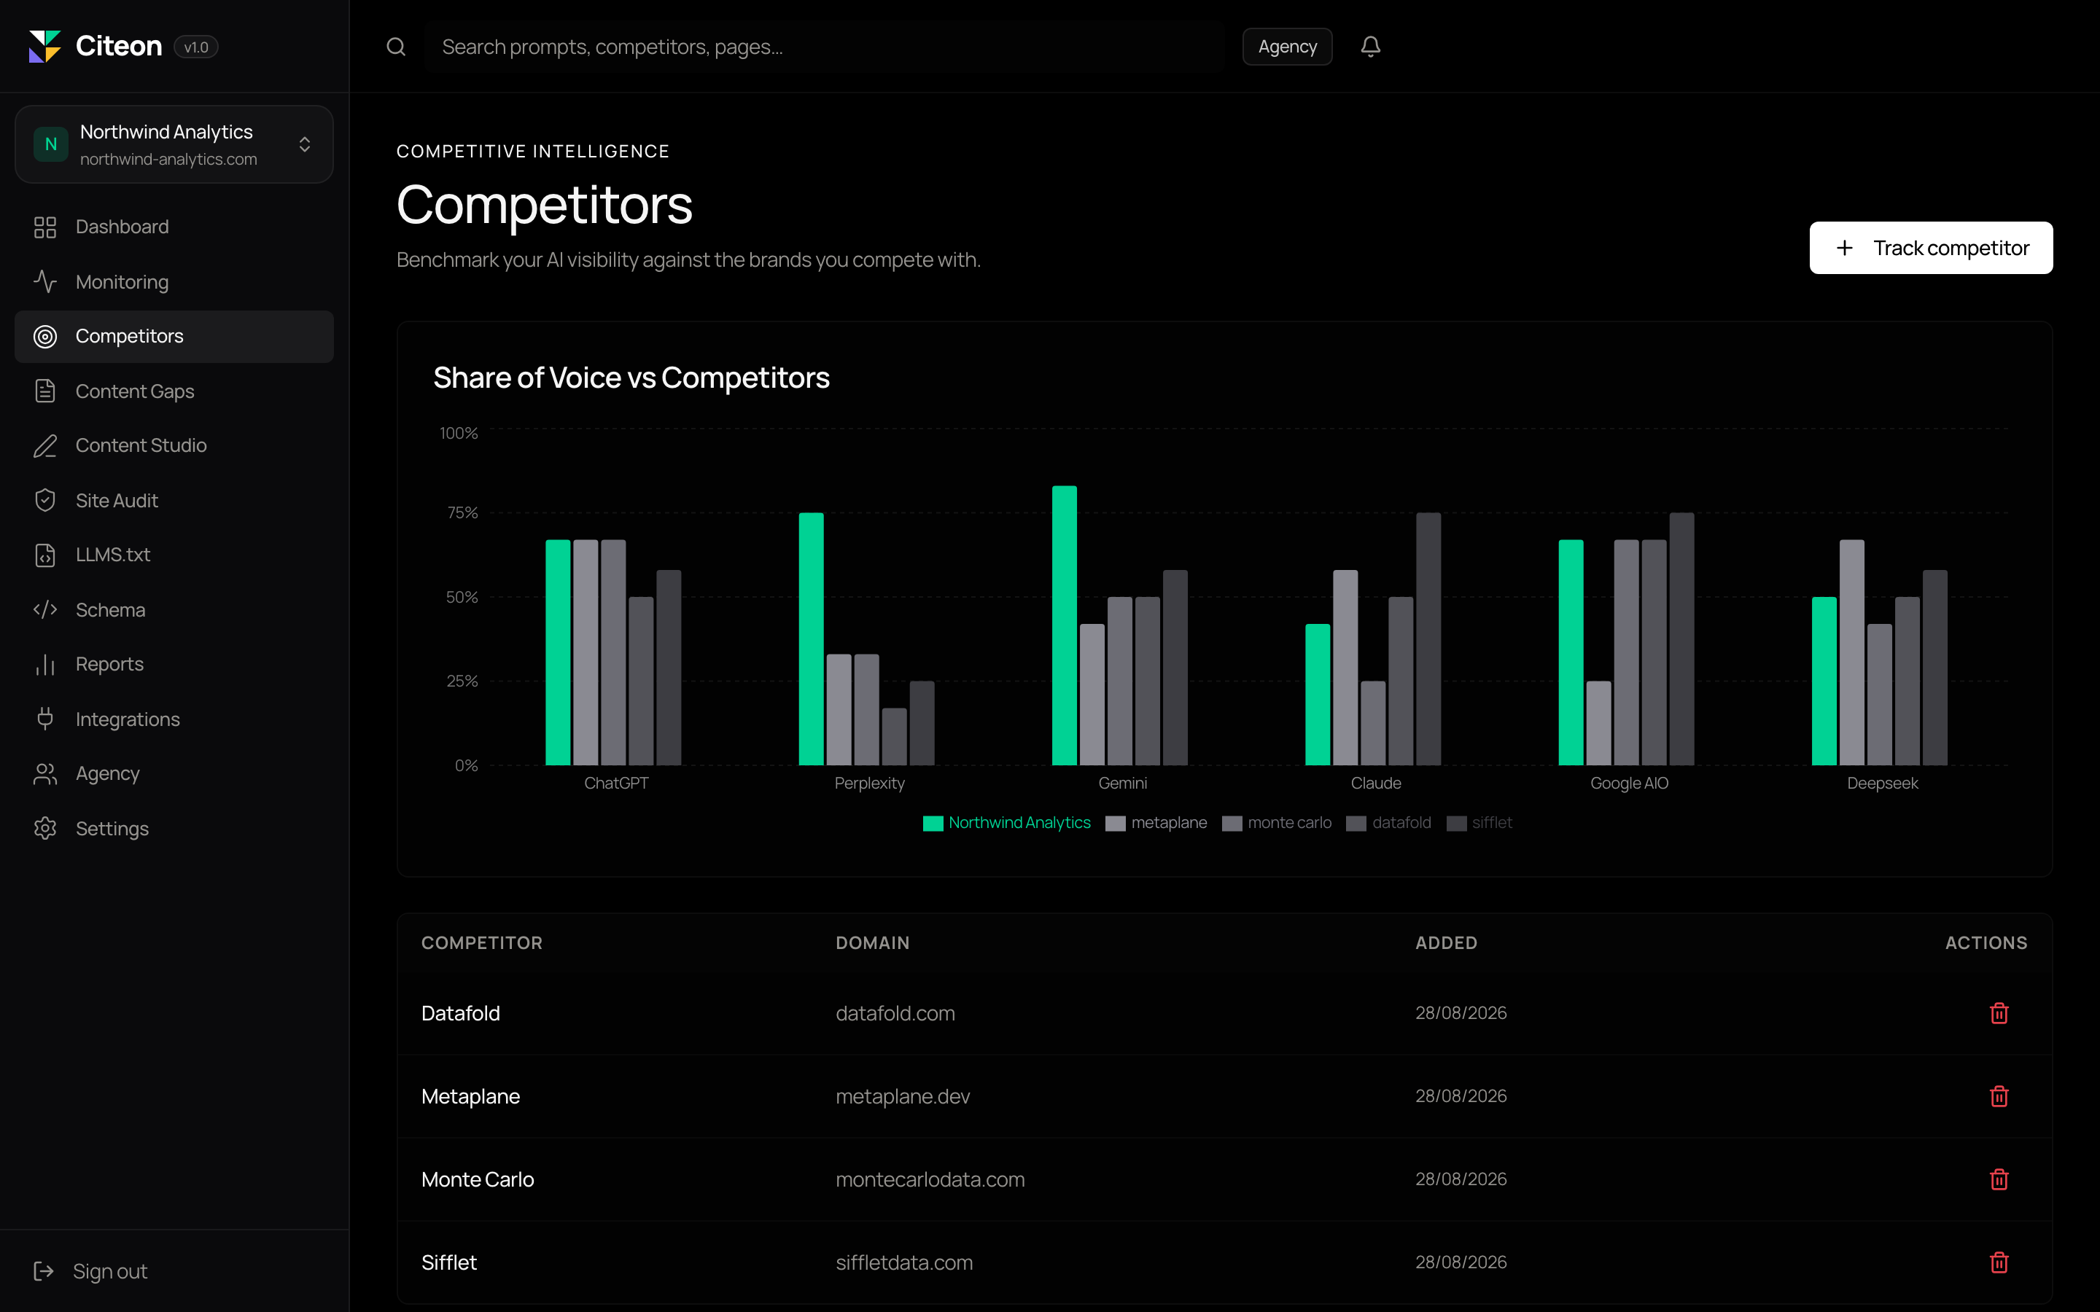The width and height of the screenshot is (2100, 1312).
Task: Delete the Sifflet competitor row
Action: click(1999, 1262)
